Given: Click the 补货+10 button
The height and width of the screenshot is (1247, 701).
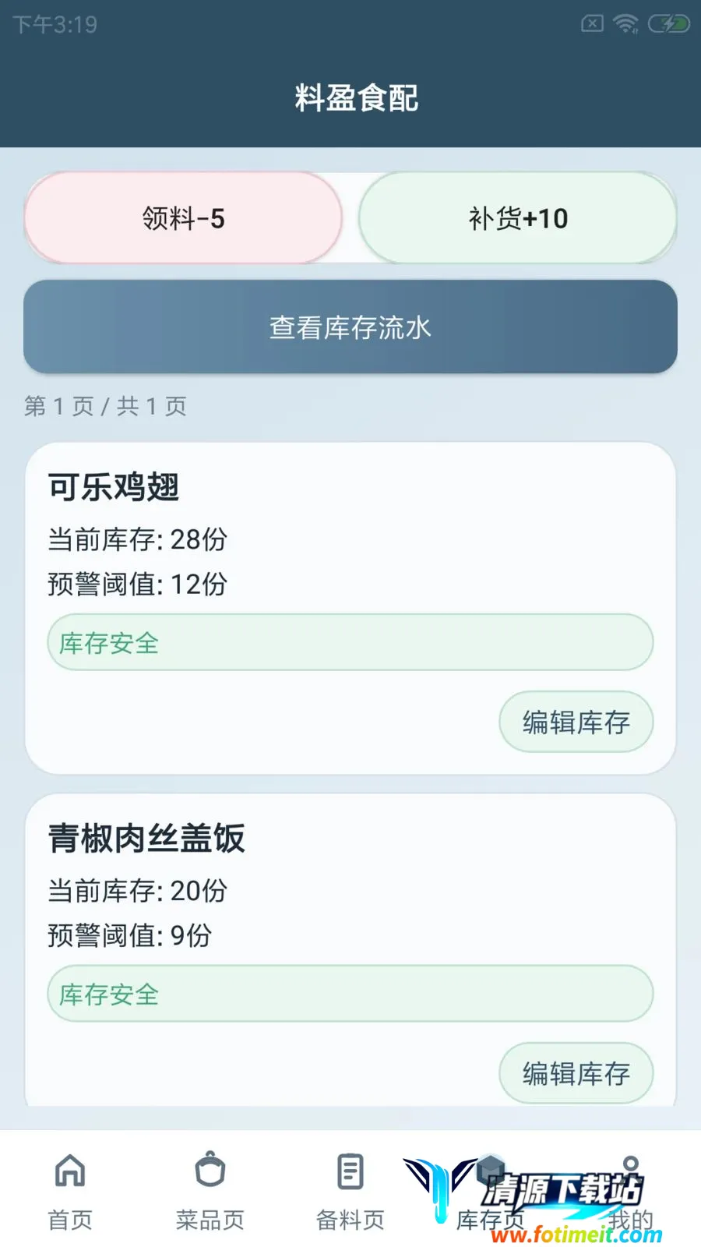Looking at the screenshot, I should point(518,218).
